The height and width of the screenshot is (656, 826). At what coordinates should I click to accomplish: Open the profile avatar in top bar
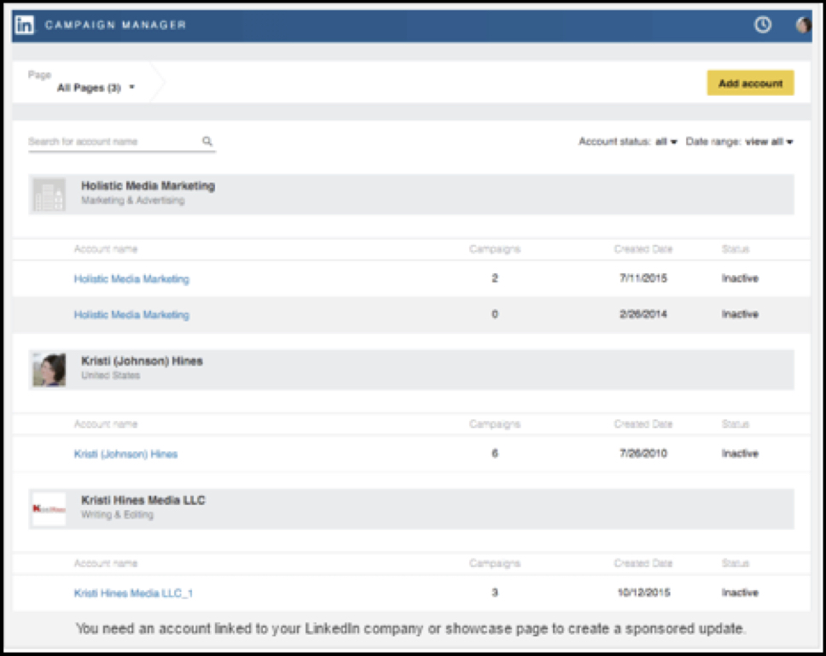[x=803, y=25]
